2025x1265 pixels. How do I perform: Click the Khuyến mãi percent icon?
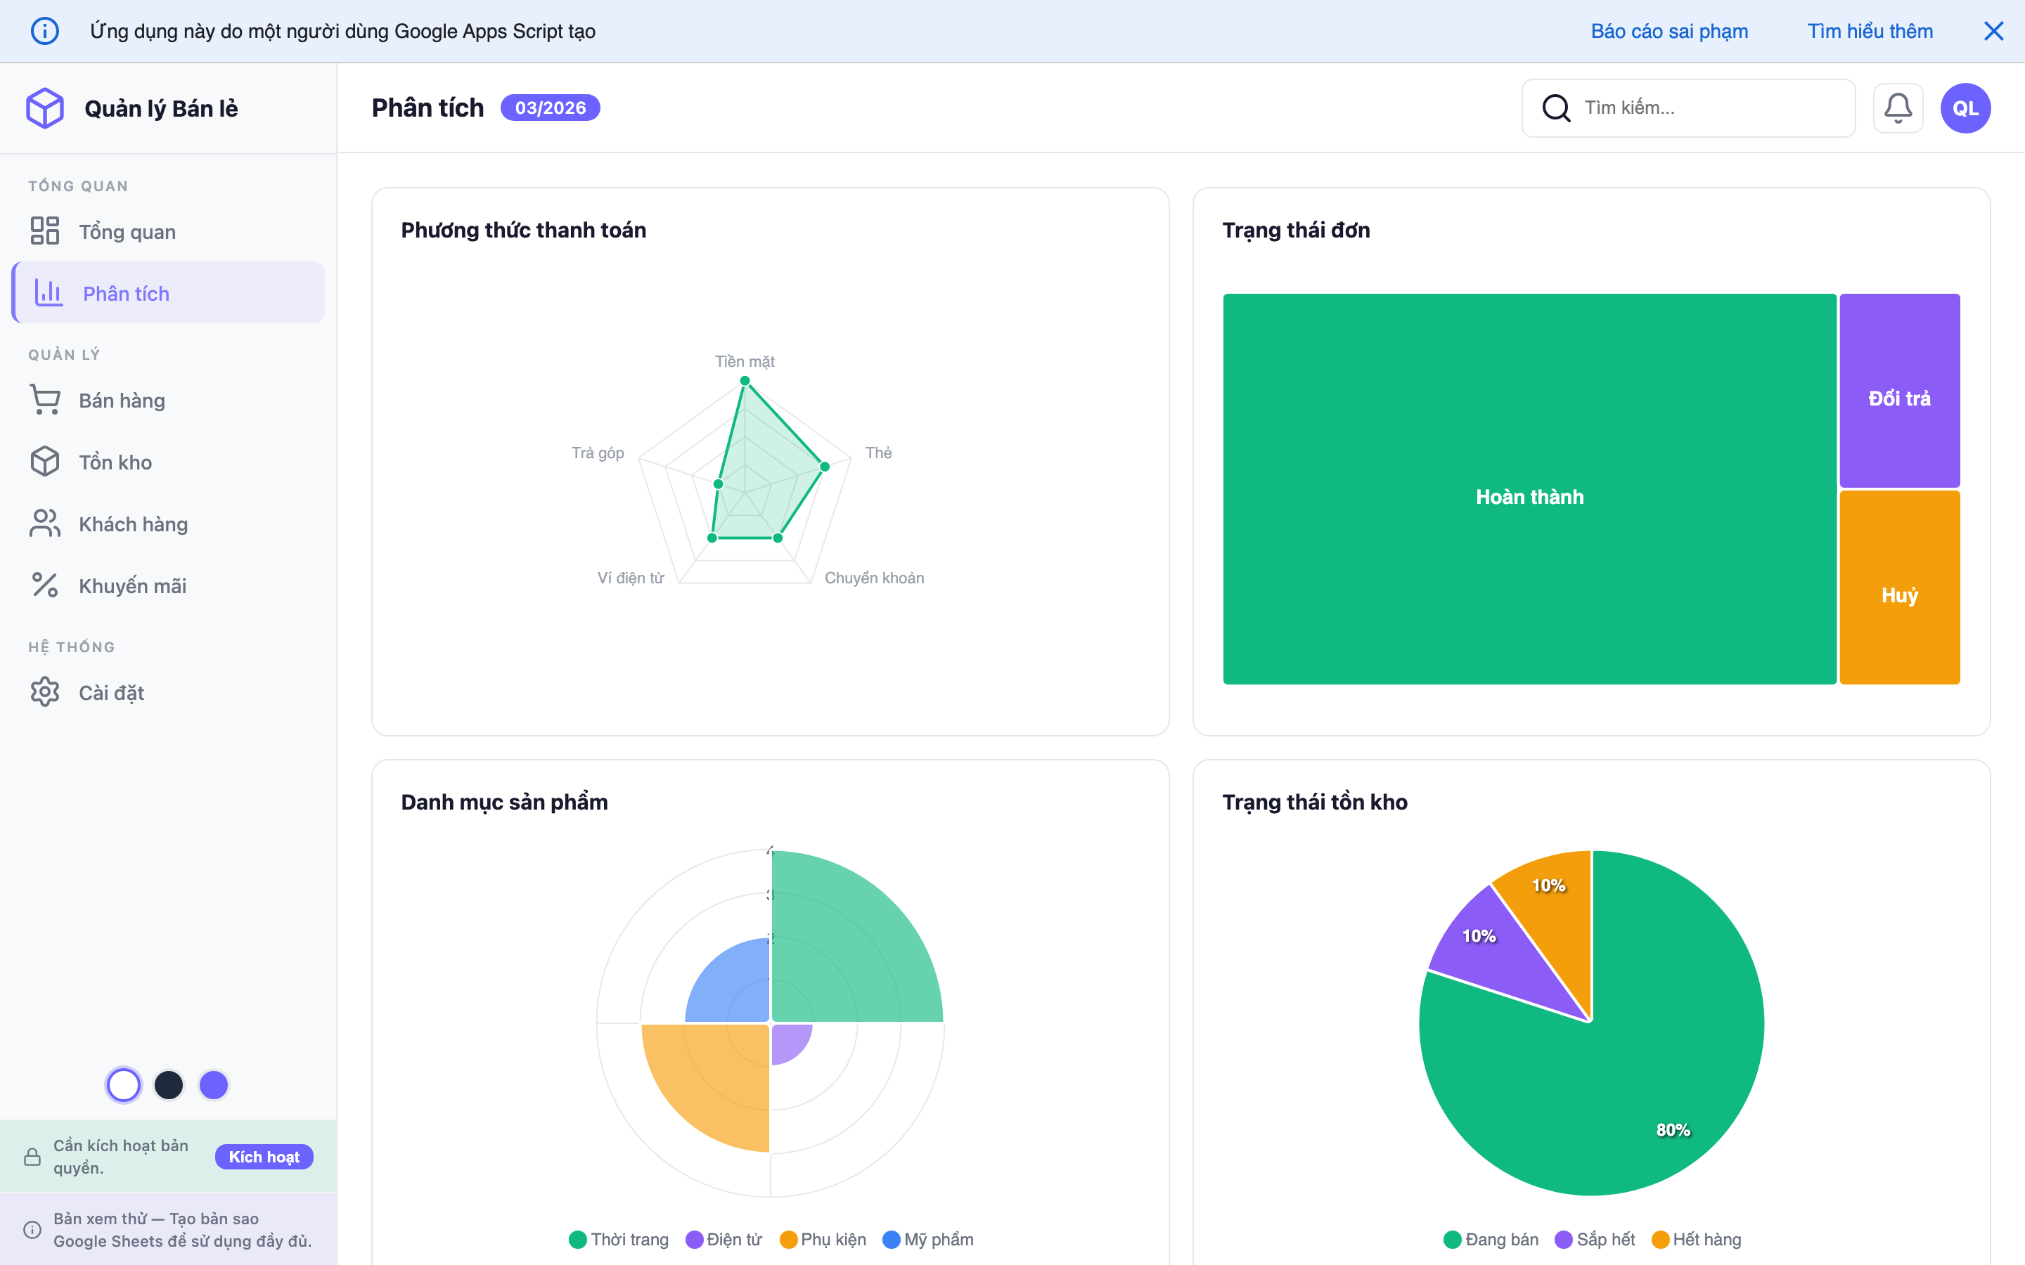45,585
